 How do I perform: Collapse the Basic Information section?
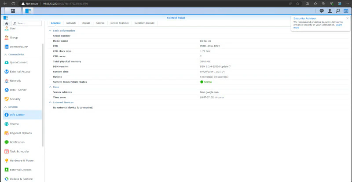point(50,31)
